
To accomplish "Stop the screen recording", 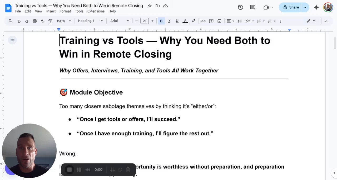I will click(x=70, y=170).
